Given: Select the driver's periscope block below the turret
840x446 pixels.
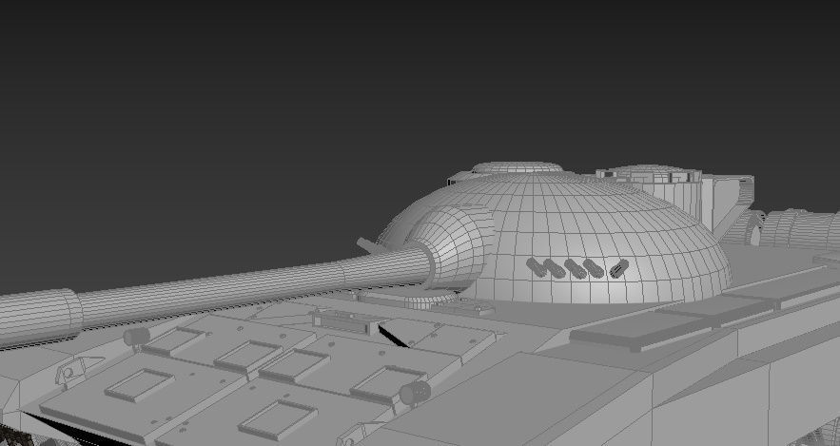Looking at the screenshot, I should click(x=342, y=321).
